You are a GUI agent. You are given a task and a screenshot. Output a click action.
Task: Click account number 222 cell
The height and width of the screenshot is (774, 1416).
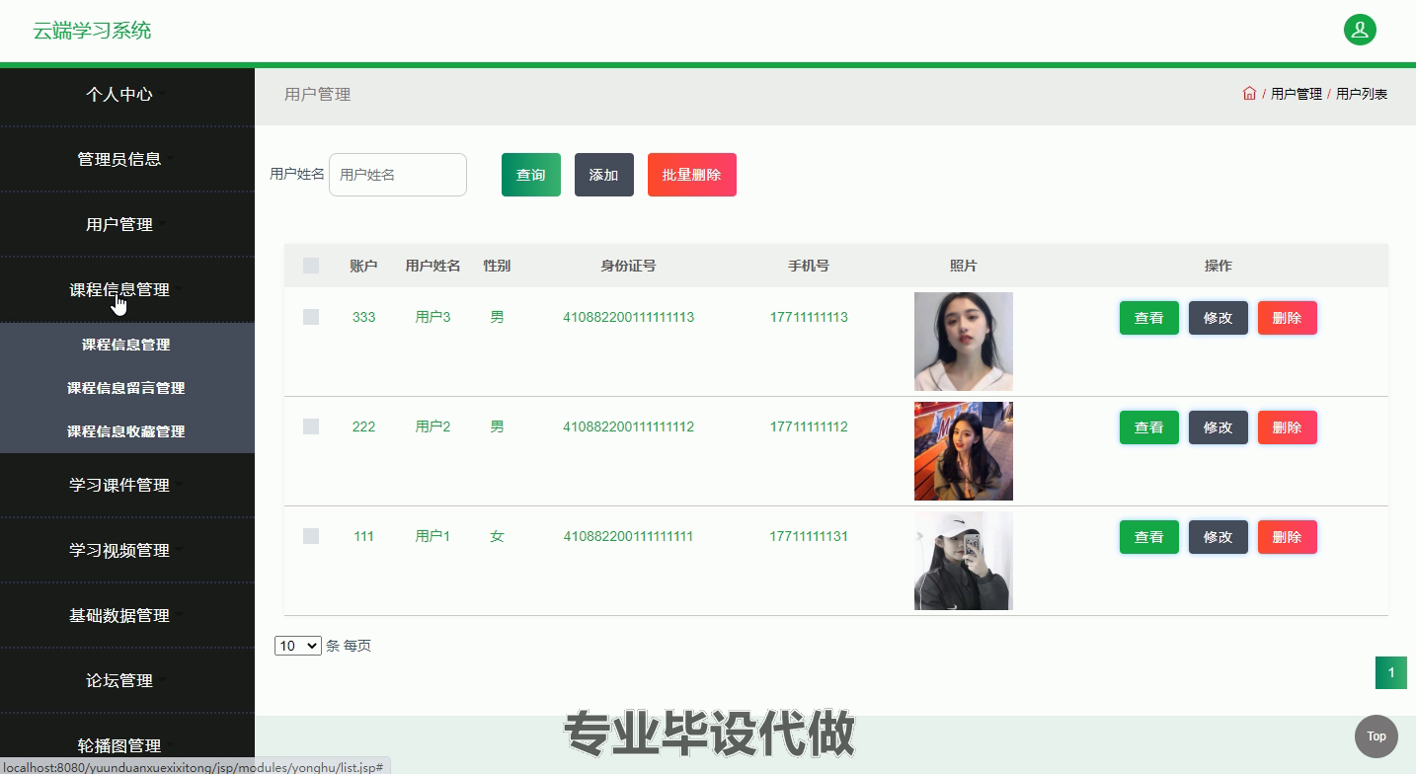(x=363, y=426)
